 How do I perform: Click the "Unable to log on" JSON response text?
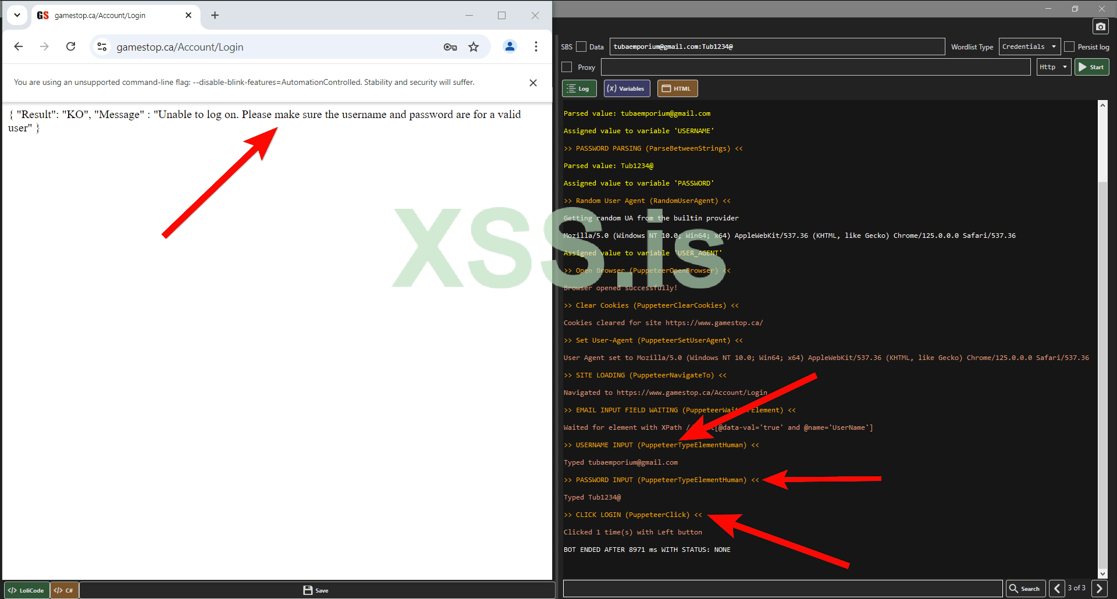(x=265, y=121)
